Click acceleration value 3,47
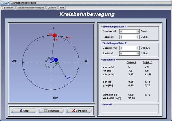 click(131, 74)
